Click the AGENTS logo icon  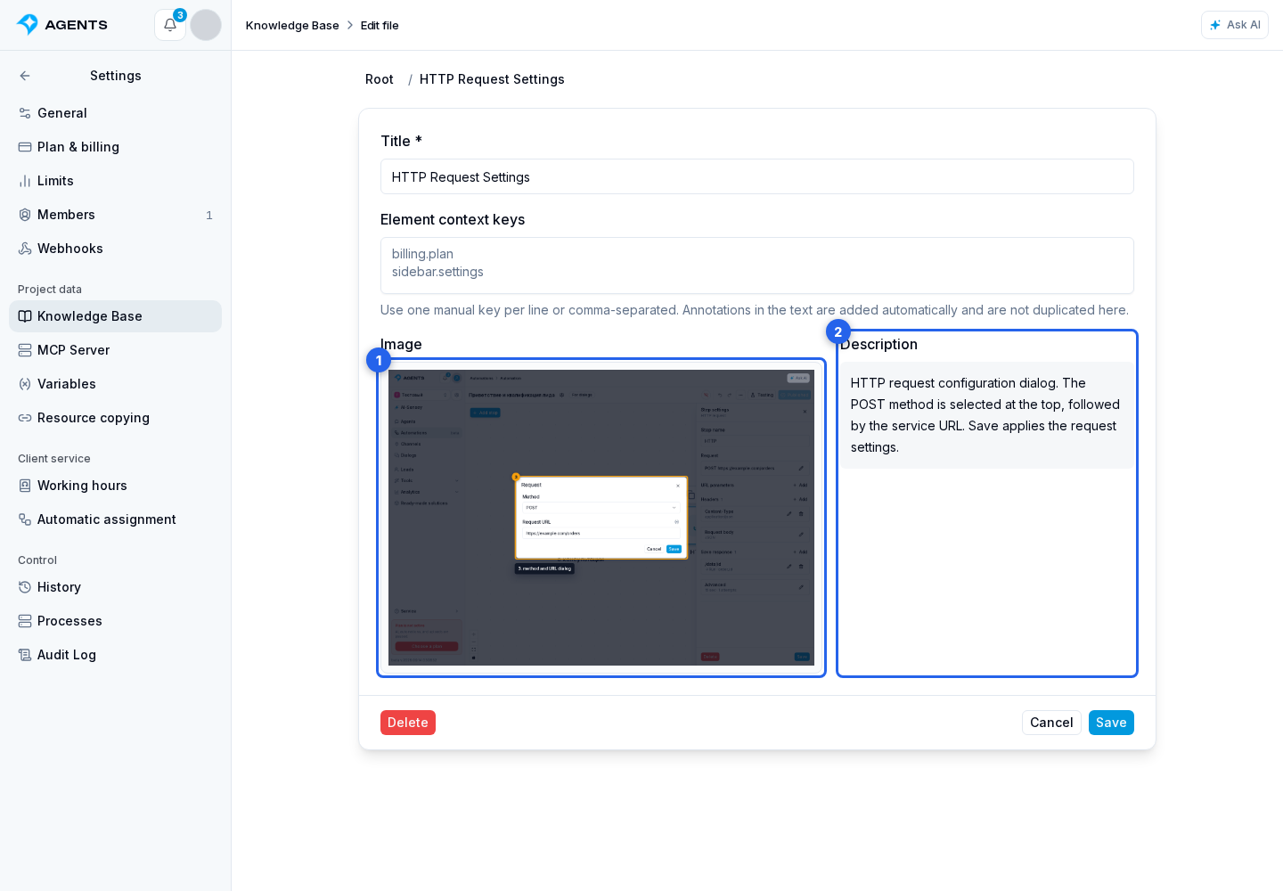pos(28,25)
